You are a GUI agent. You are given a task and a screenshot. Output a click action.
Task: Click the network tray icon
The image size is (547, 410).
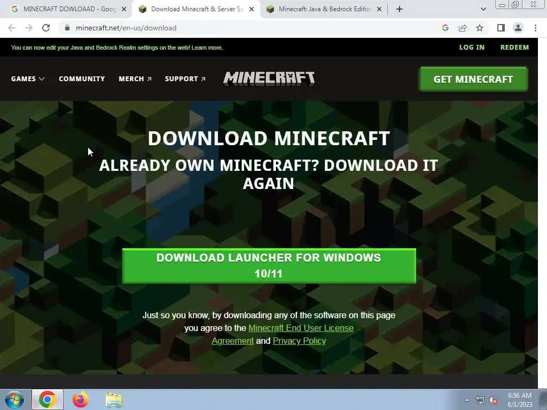[x=480, y=400]
